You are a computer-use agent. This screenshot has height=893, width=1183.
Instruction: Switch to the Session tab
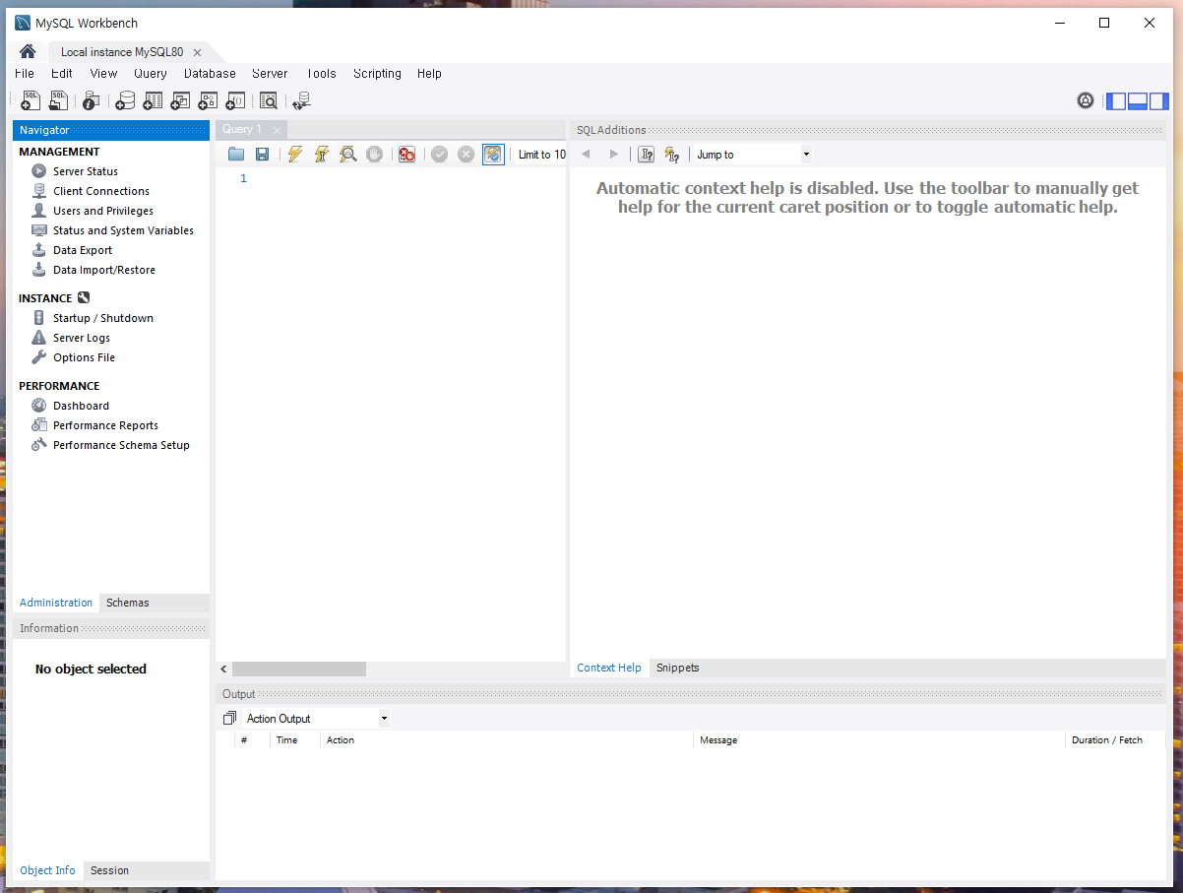click(109, 870)
